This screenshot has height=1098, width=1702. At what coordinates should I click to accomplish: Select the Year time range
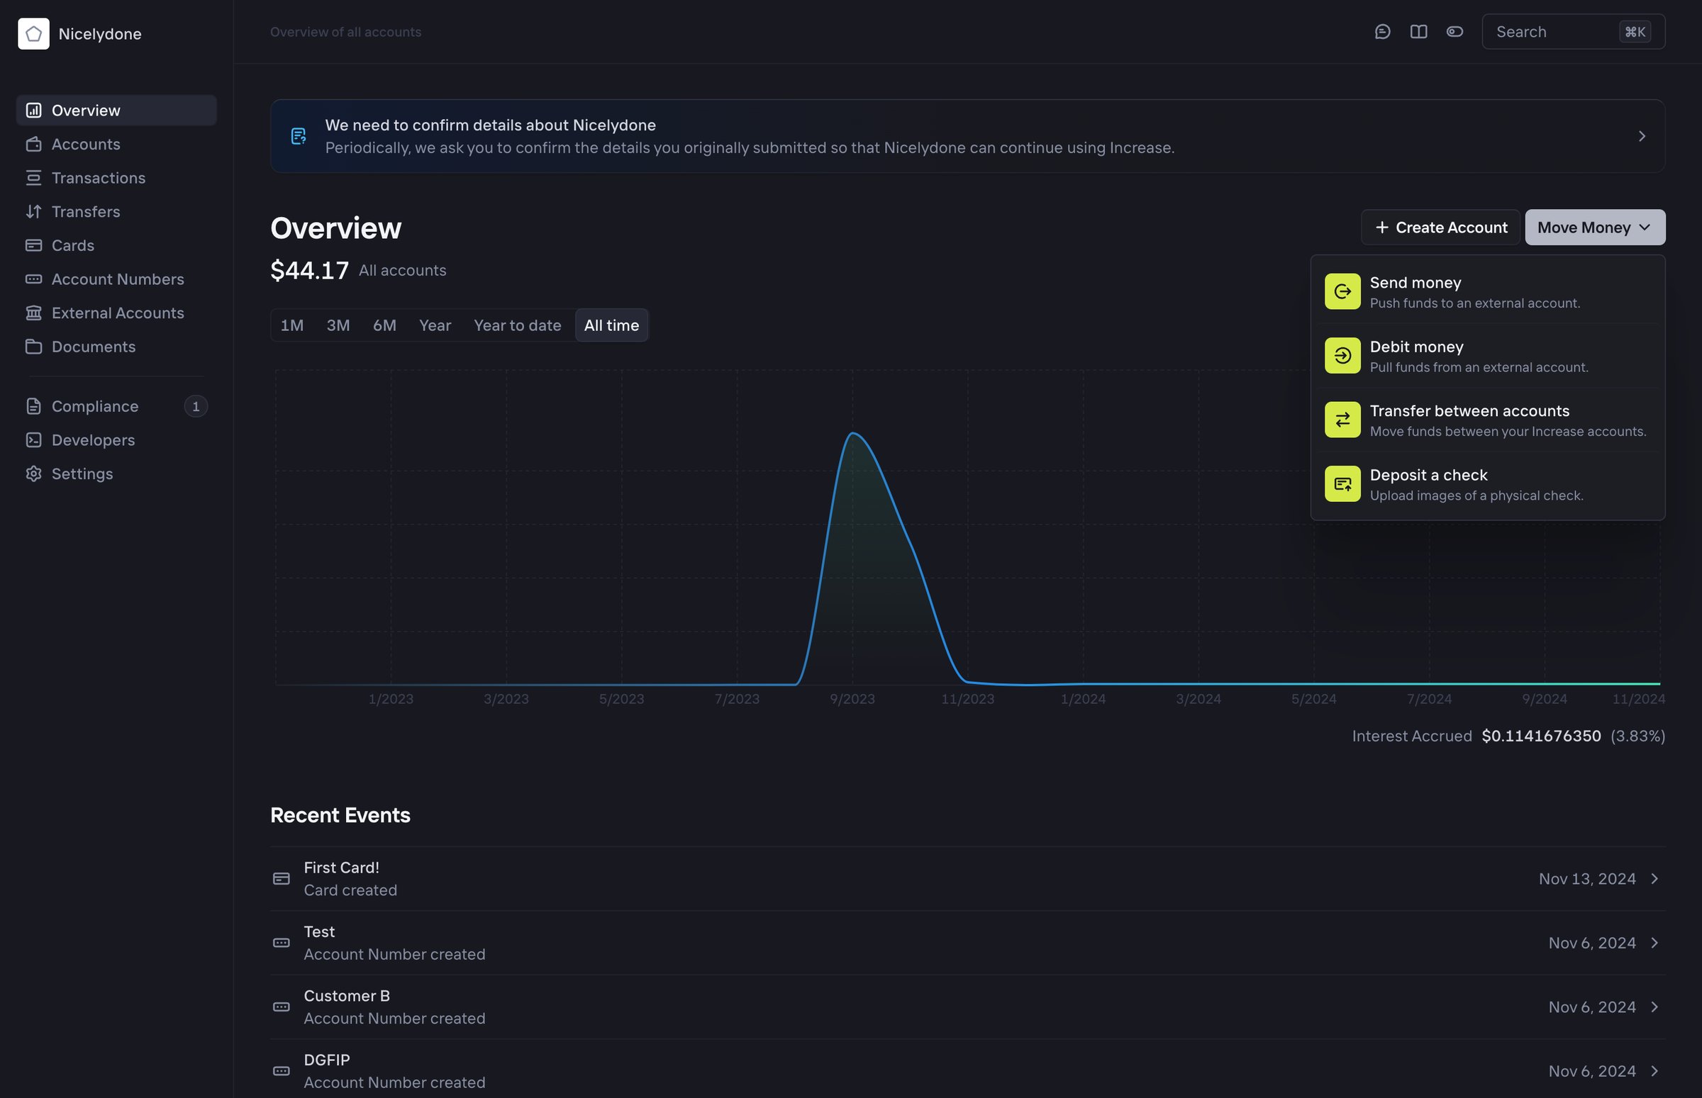coord(435,325)
